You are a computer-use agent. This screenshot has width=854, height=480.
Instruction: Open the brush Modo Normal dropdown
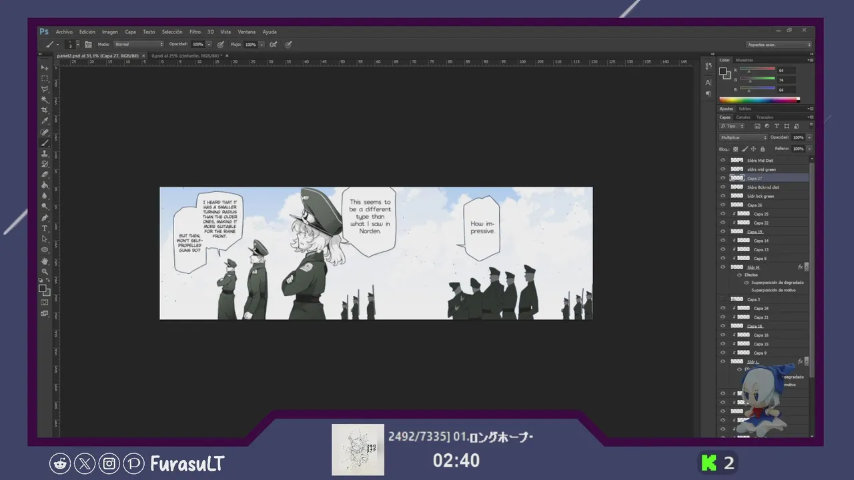(139, 45)
